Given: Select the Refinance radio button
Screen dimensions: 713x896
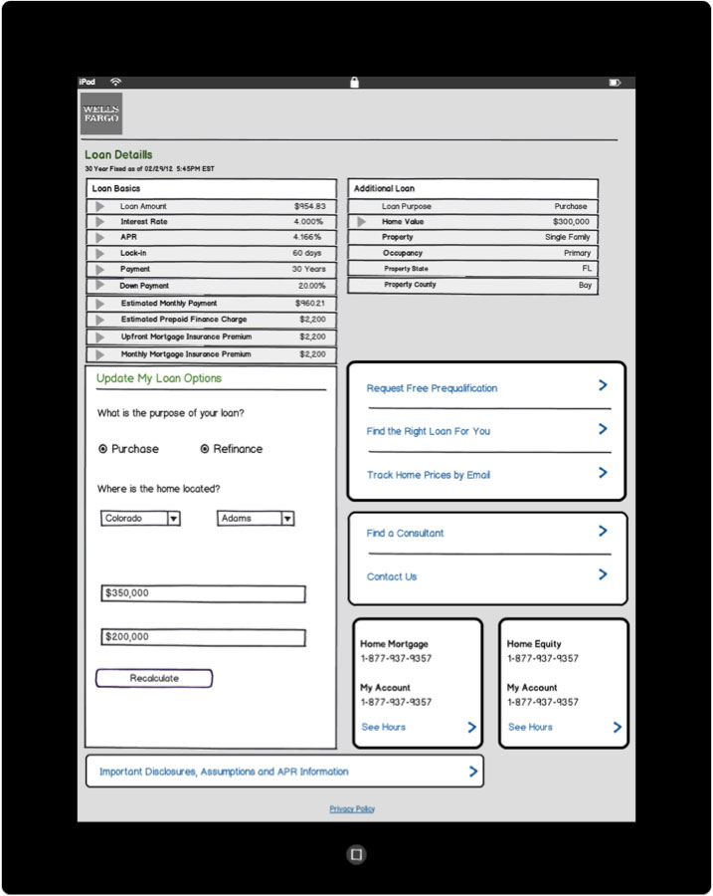Looking at the screenshot, I should click(x=205, y=449).
